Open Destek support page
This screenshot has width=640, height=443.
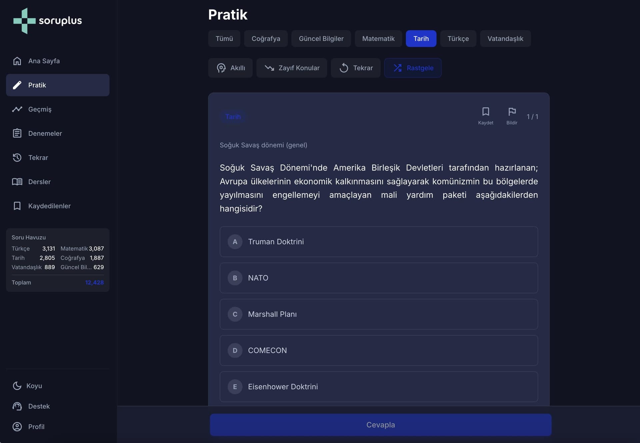pos(39,406)
